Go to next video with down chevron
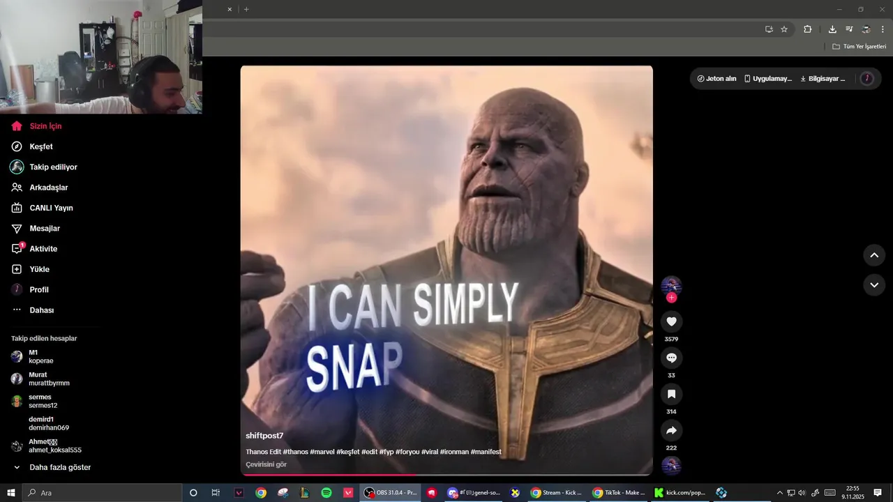 874,285
